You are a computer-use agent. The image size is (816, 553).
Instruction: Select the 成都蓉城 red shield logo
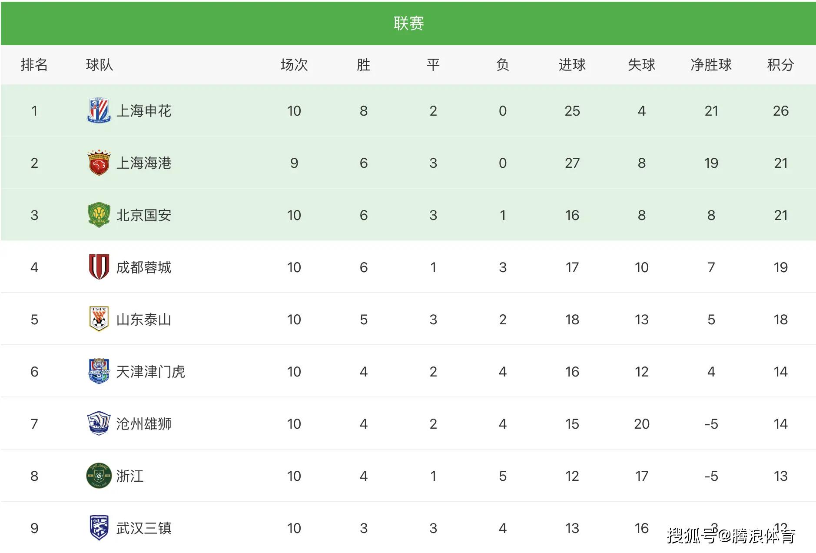point(99,267)
